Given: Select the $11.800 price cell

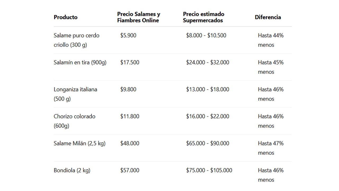Looking at the screenshot, I should click(x=130, y=116).
